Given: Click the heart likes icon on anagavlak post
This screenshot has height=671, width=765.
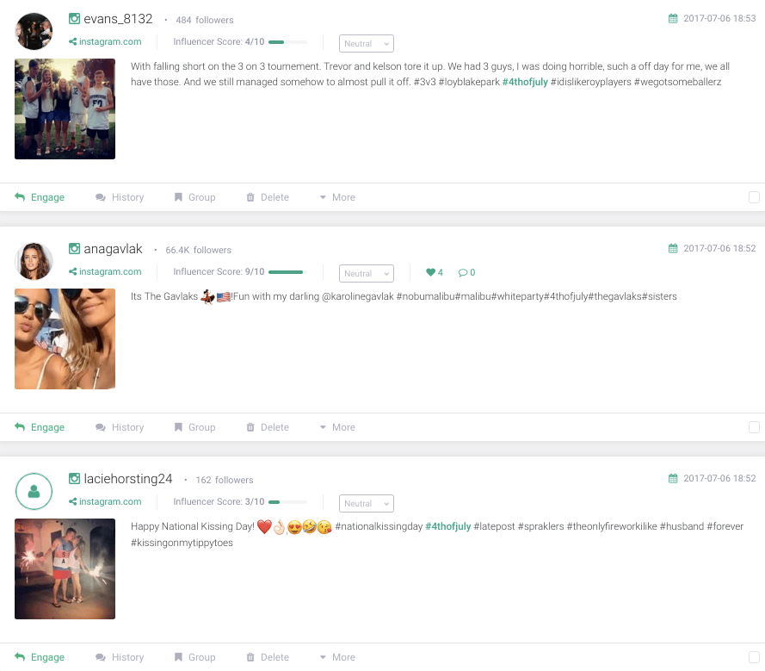Looking at the screenshot, I should click(x=430, y=272).
